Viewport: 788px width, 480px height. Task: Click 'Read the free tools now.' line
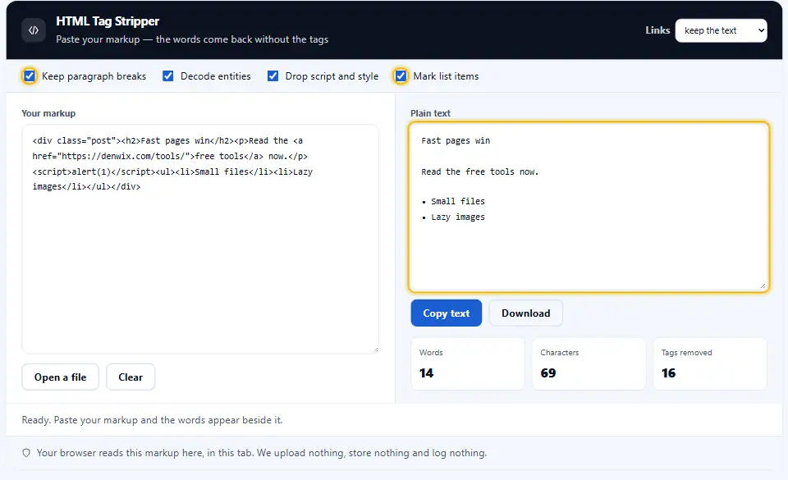tap(480, 171)
